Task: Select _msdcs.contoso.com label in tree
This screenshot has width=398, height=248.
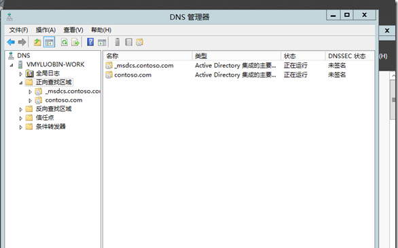Action: (73, 91)
